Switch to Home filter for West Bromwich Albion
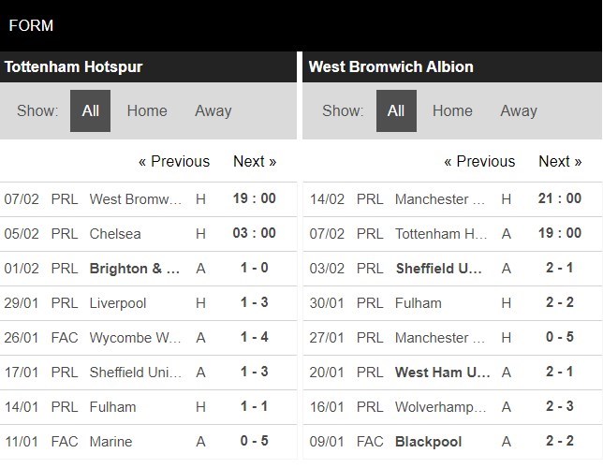This screenshot has width=603, height=468. pyautogui.click(x=452, y=110)
